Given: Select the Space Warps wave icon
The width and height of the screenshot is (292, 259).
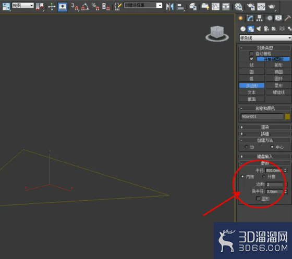Looking at the screenshot, I should pyautogui.click(x=282, y=29).
